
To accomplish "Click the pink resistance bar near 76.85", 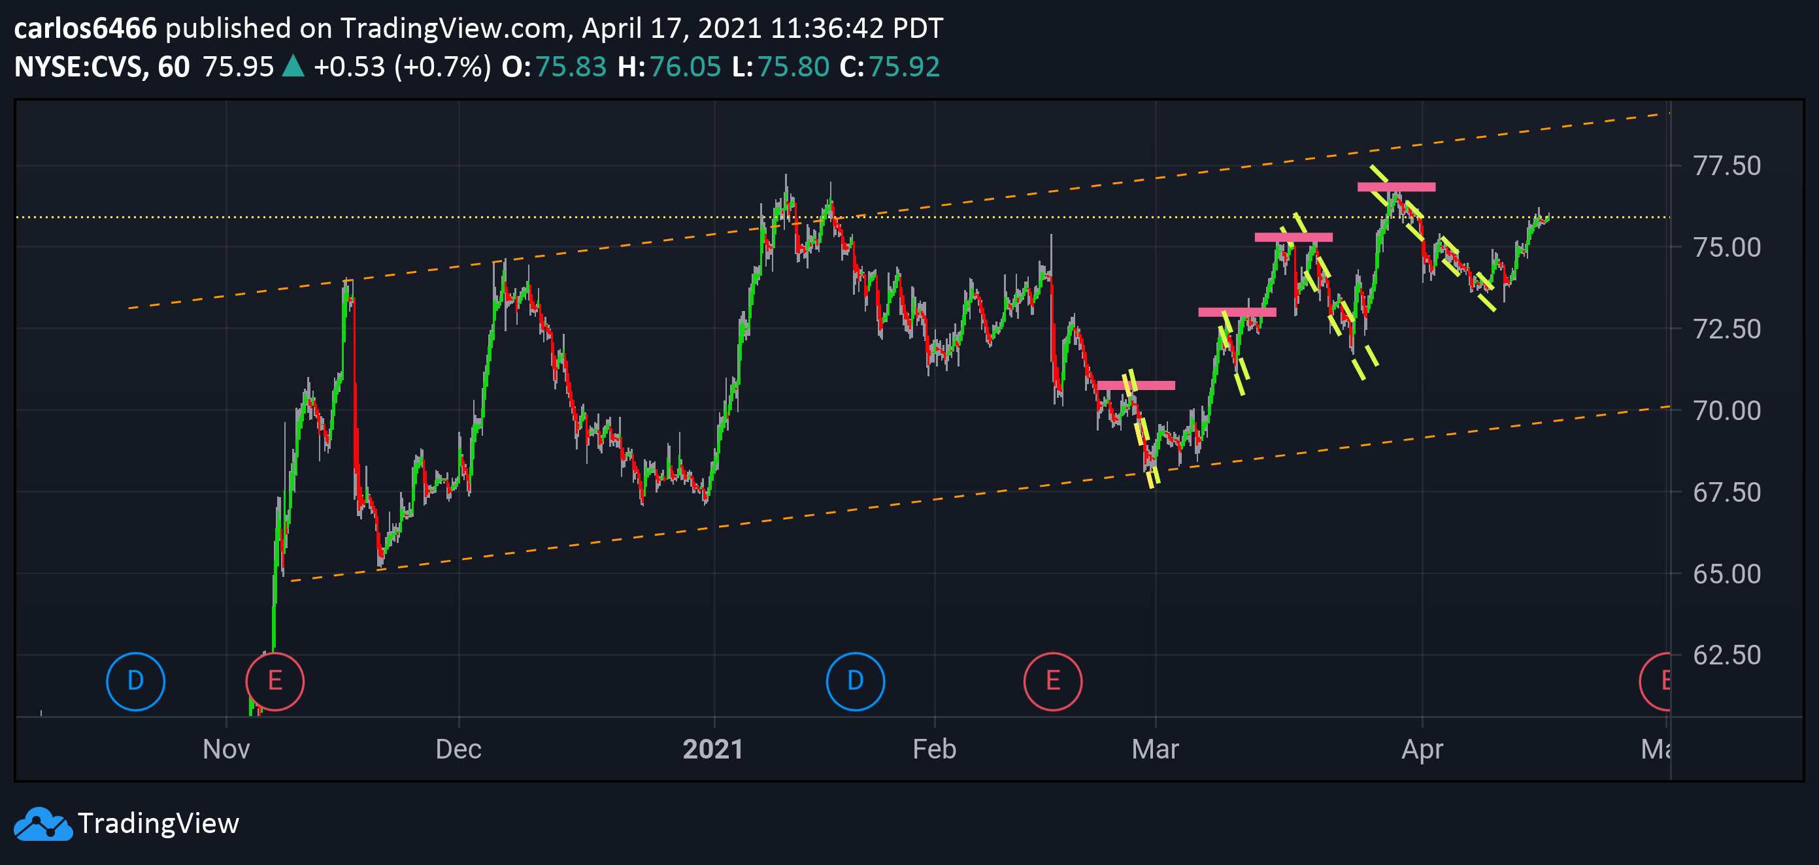I will (1397, 187).
